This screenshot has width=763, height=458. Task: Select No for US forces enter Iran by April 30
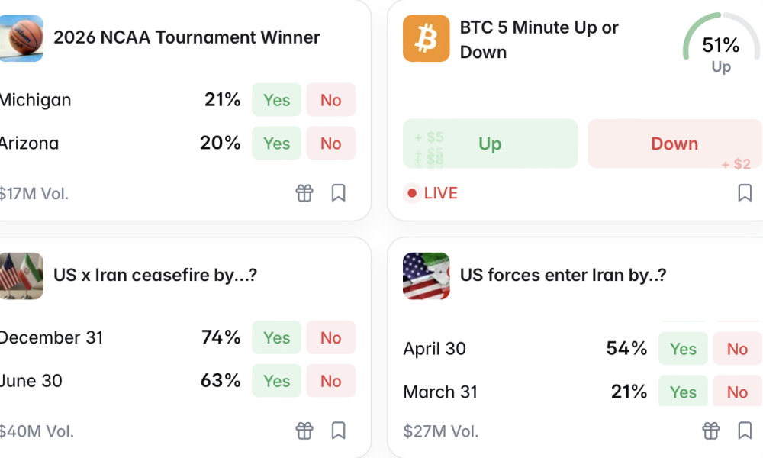[x=736, y=349]
